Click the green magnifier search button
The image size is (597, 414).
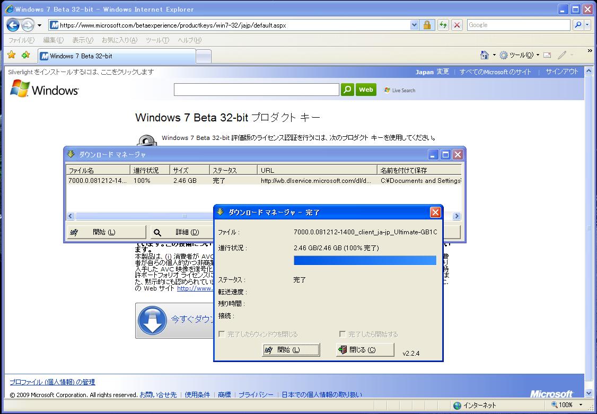(x=347, y=90)
